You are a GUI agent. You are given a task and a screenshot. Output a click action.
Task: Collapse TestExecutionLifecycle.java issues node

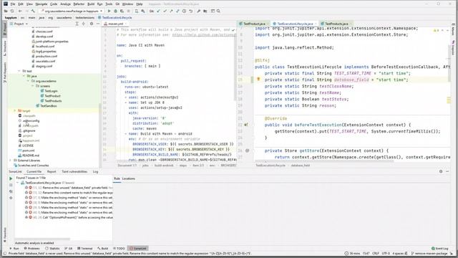click(17, 183)
